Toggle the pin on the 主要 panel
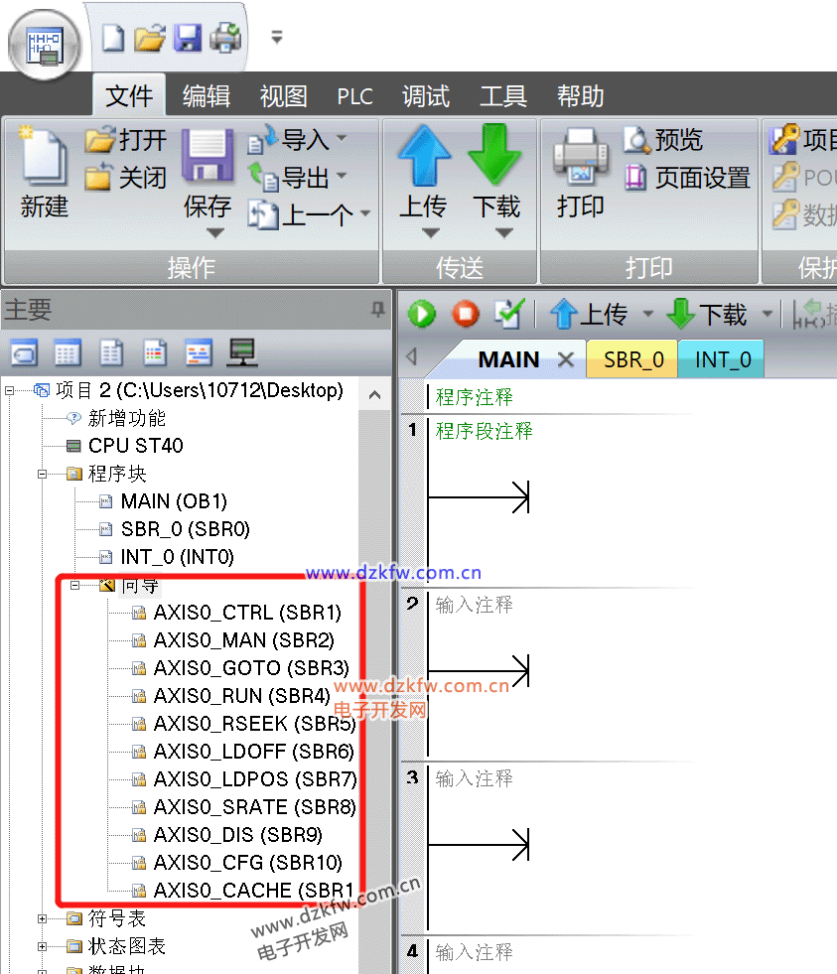Viewport: 837px width, 974px height. (377, 311)
